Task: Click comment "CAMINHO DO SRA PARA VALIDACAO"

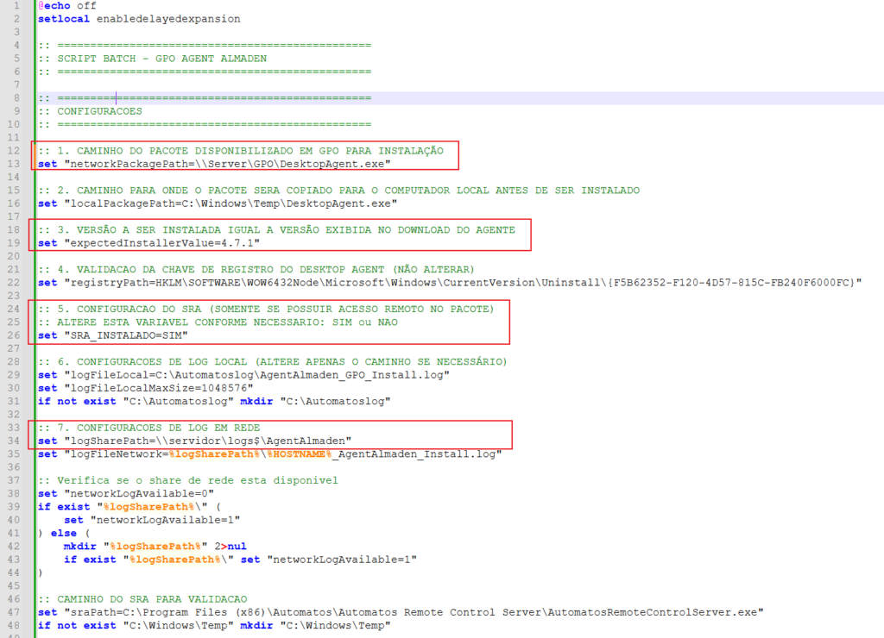Action: point(142,599)
